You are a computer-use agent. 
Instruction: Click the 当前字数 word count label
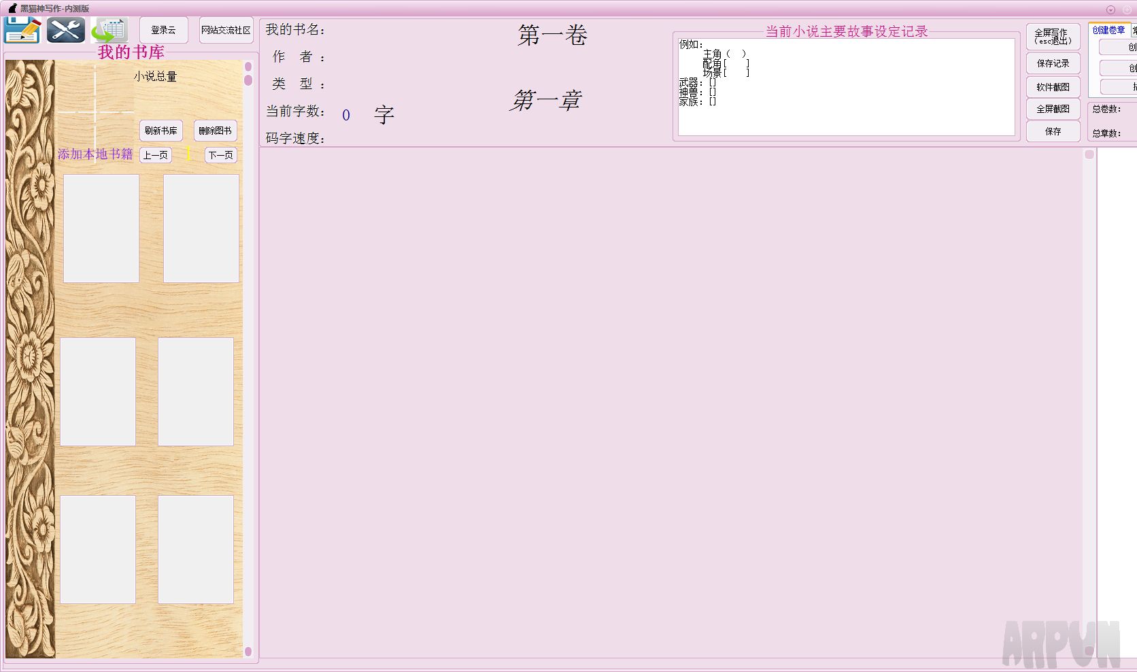click(x=295, y=112)
